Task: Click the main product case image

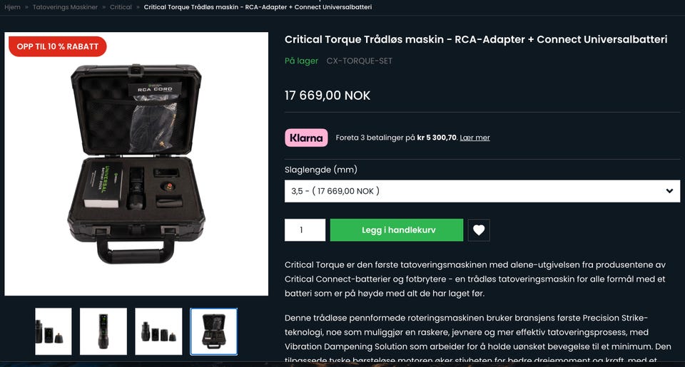Action: pyautogui.click(x=136, y=164)
